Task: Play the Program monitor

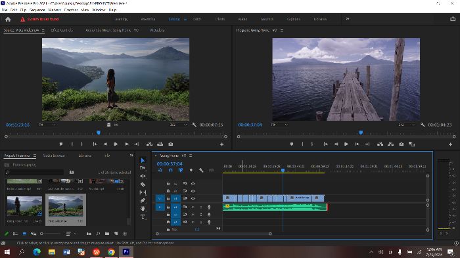Action: [x=346, y=144]
